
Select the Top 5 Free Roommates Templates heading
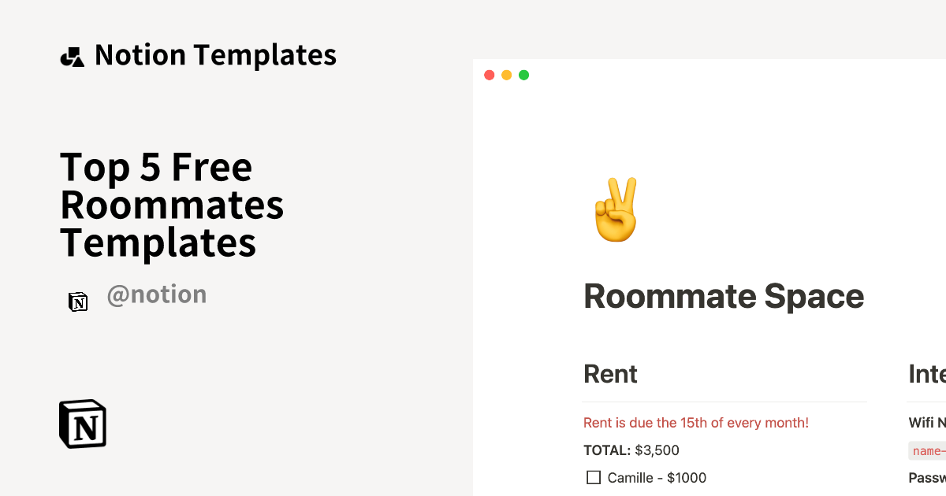tap(172, 205)
